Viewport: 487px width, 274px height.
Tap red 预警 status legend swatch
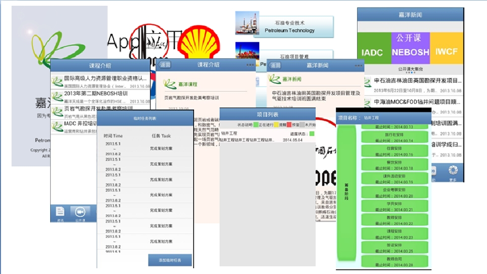tap(289, 125)
